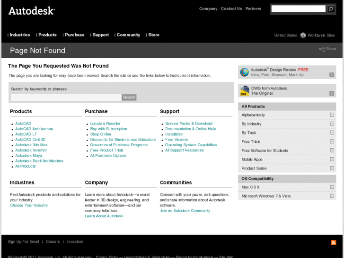
Task: Open Autodesk Inventor link
Action: (31, 150)
